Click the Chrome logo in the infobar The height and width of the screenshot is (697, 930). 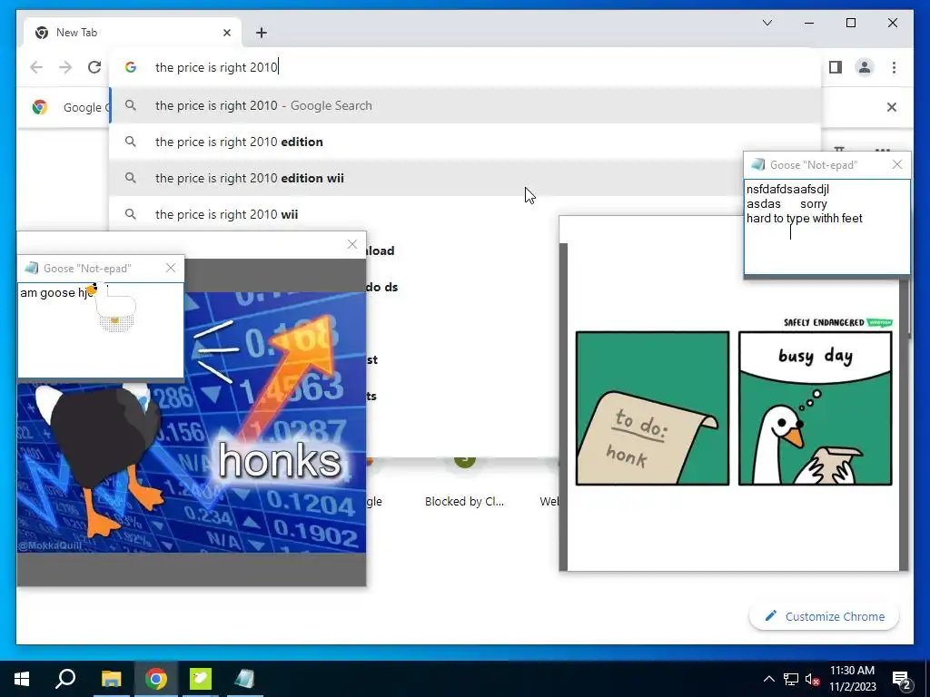pyautogui.click(x=40, y=107)
